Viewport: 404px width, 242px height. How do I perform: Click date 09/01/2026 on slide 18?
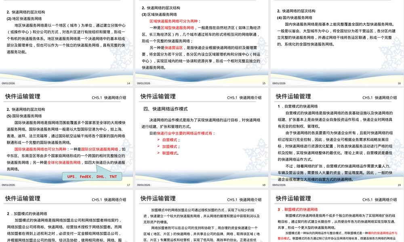(x=143, y=185)
